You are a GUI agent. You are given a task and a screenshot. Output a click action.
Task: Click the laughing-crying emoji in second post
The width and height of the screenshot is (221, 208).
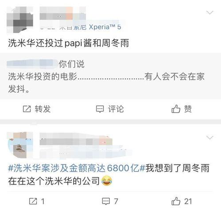pos(107,181)
